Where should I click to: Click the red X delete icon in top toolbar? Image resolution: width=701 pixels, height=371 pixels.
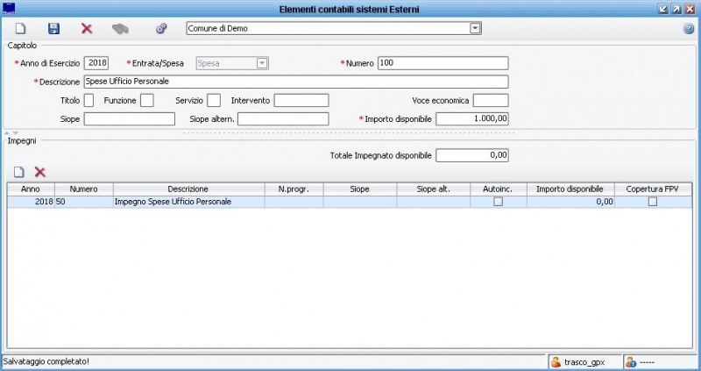point(86,29)
